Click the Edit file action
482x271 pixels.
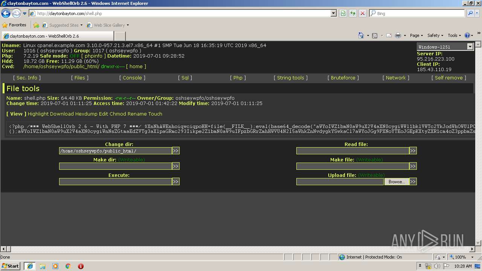coord(104,114)
